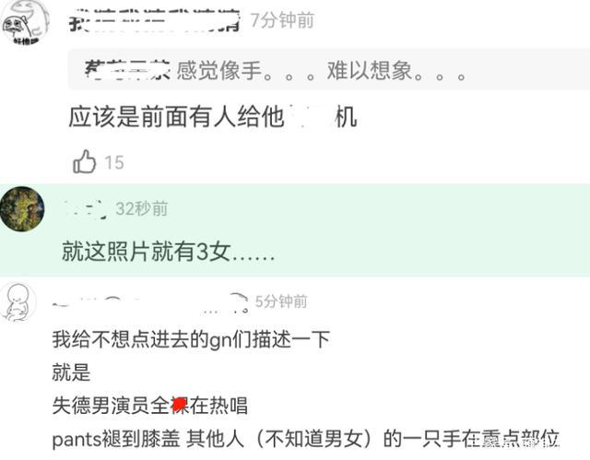Click the blurred username beside 7分钟前
This screenshot has height=460, width=590.
[x=154, y=20]
